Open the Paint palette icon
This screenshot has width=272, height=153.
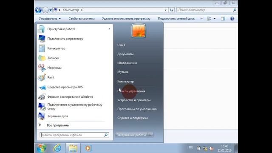[x=42, y=77]
